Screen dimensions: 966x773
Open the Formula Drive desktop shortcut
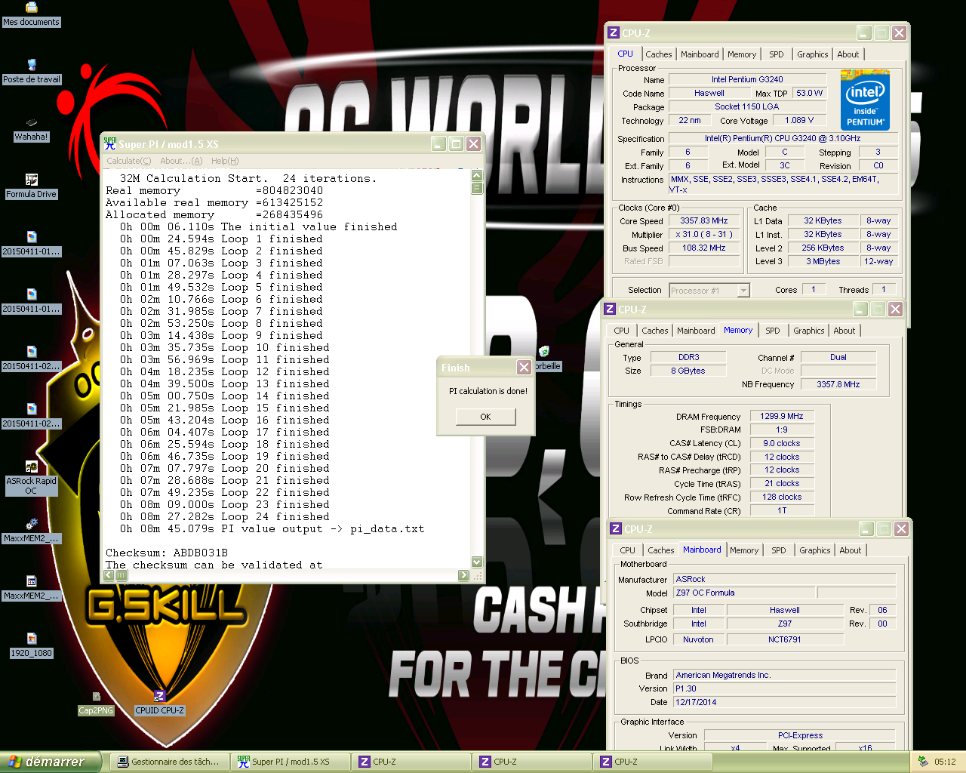31,186
